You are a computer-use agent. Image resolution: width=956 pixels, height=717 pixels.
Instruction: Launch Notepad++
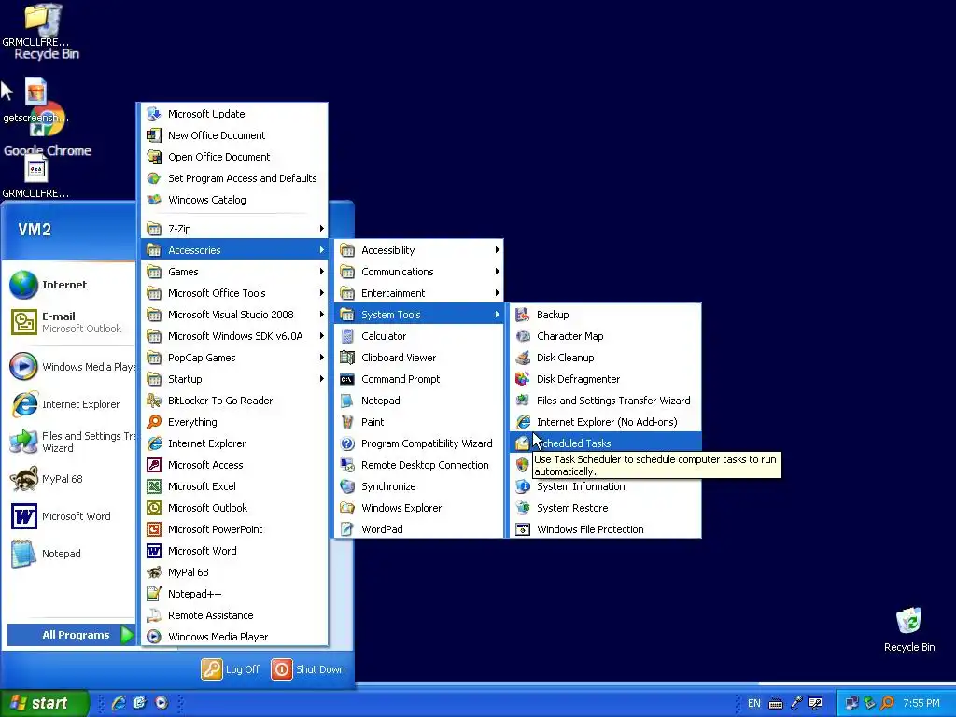pyautogui.click(x=234, y=593)
